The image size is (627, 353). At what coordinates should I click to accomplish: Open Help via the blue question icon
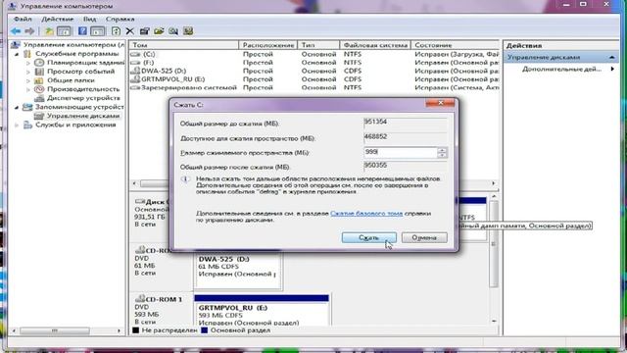click(82, 30)
